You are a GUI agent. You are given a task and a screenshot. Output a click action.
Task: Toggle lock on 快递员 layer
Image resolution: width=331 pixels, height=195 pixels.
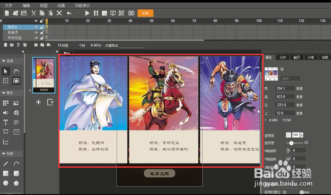click(x=42, y=33)
